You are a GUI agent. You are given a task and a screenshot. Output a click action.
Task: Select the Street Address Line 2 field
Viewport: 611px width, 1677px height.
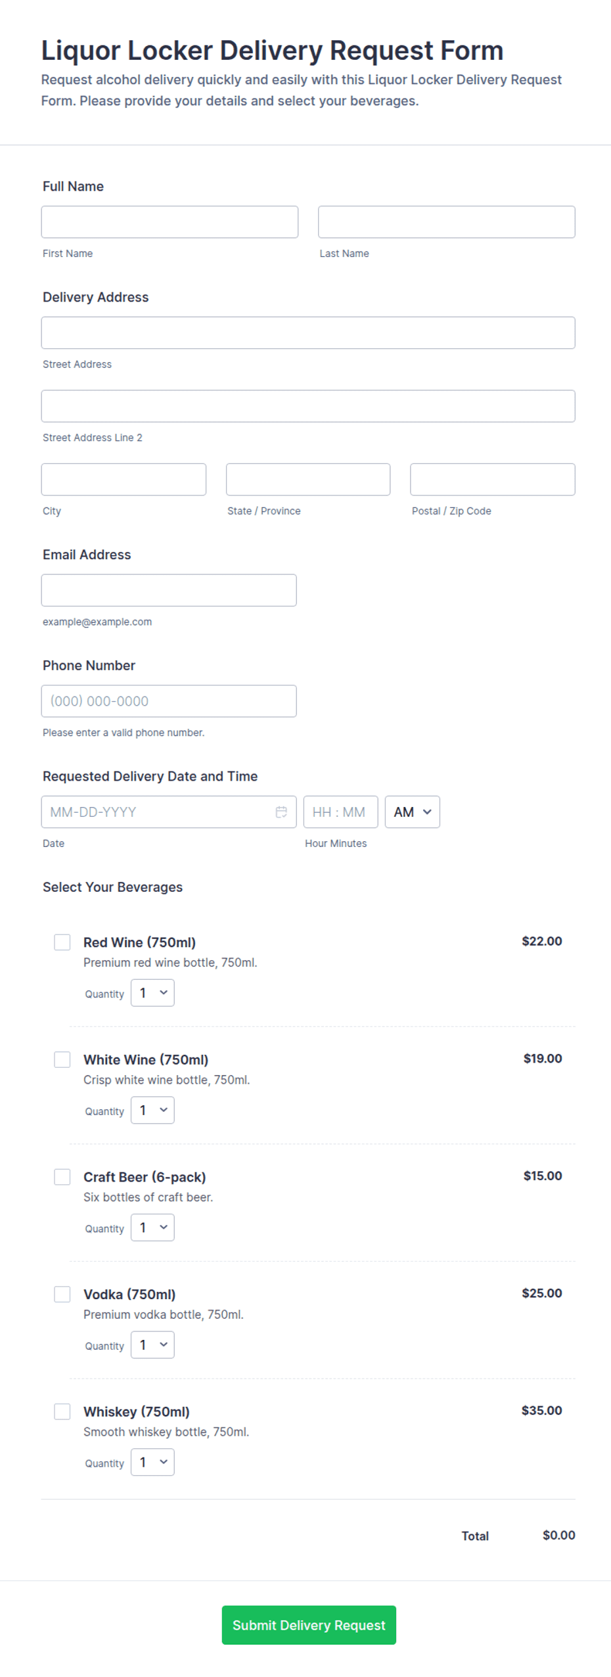click(308, 405)
